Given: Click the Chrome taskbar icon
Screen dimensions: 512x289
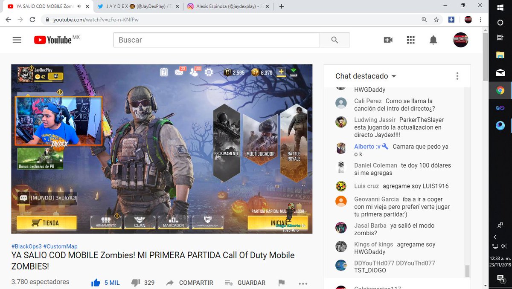Looking at the screenshot, I should coord(500,90).
